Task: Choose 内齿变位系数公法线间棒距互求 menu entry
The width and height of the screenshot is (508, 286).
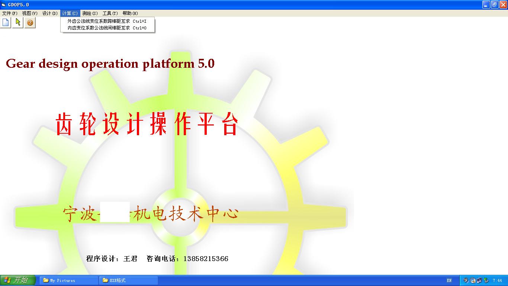Action: (x=107, y=28)
